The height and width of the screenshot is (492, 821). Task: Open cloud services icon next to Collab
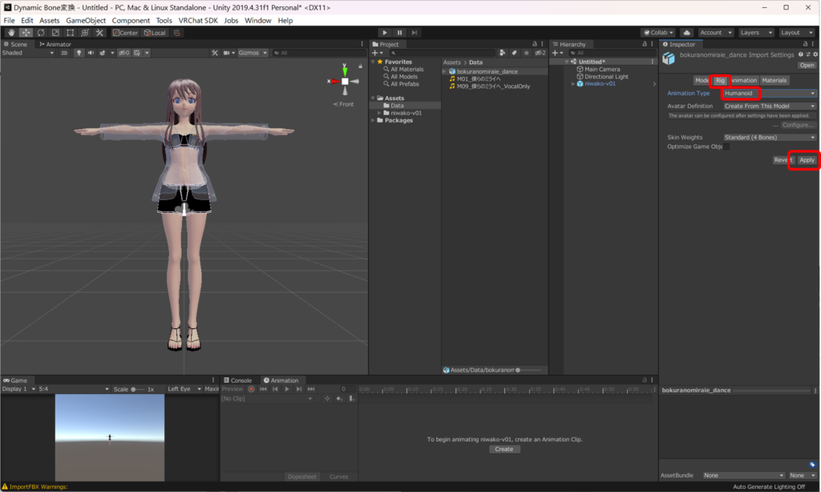pos(686,33)
